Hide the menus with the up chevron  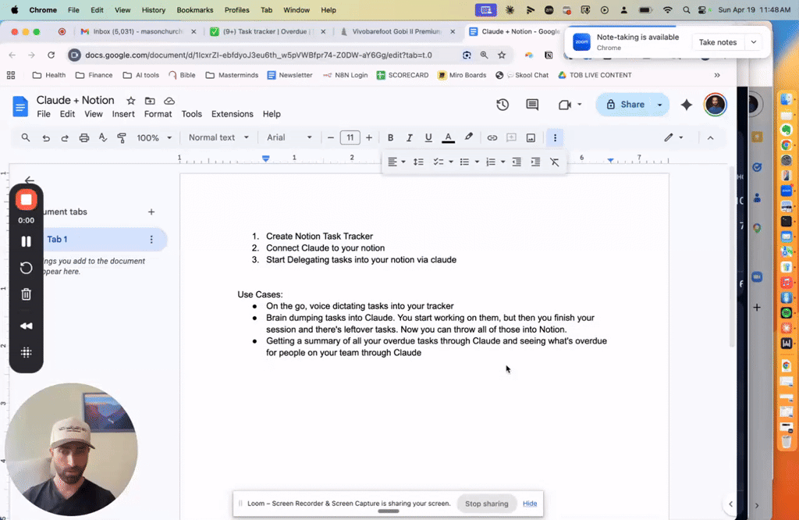click(710, 138)
